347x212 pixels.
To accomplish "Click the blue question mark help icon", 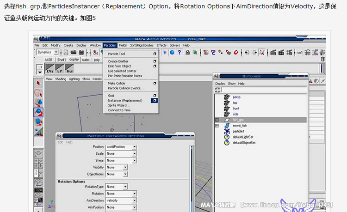I will (180, 53).
